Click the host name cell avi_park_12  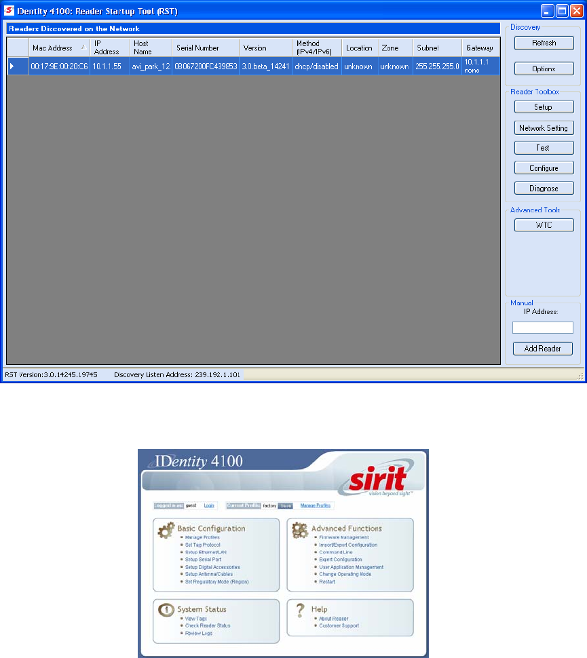pyautogui.click(x=151, y=66)
